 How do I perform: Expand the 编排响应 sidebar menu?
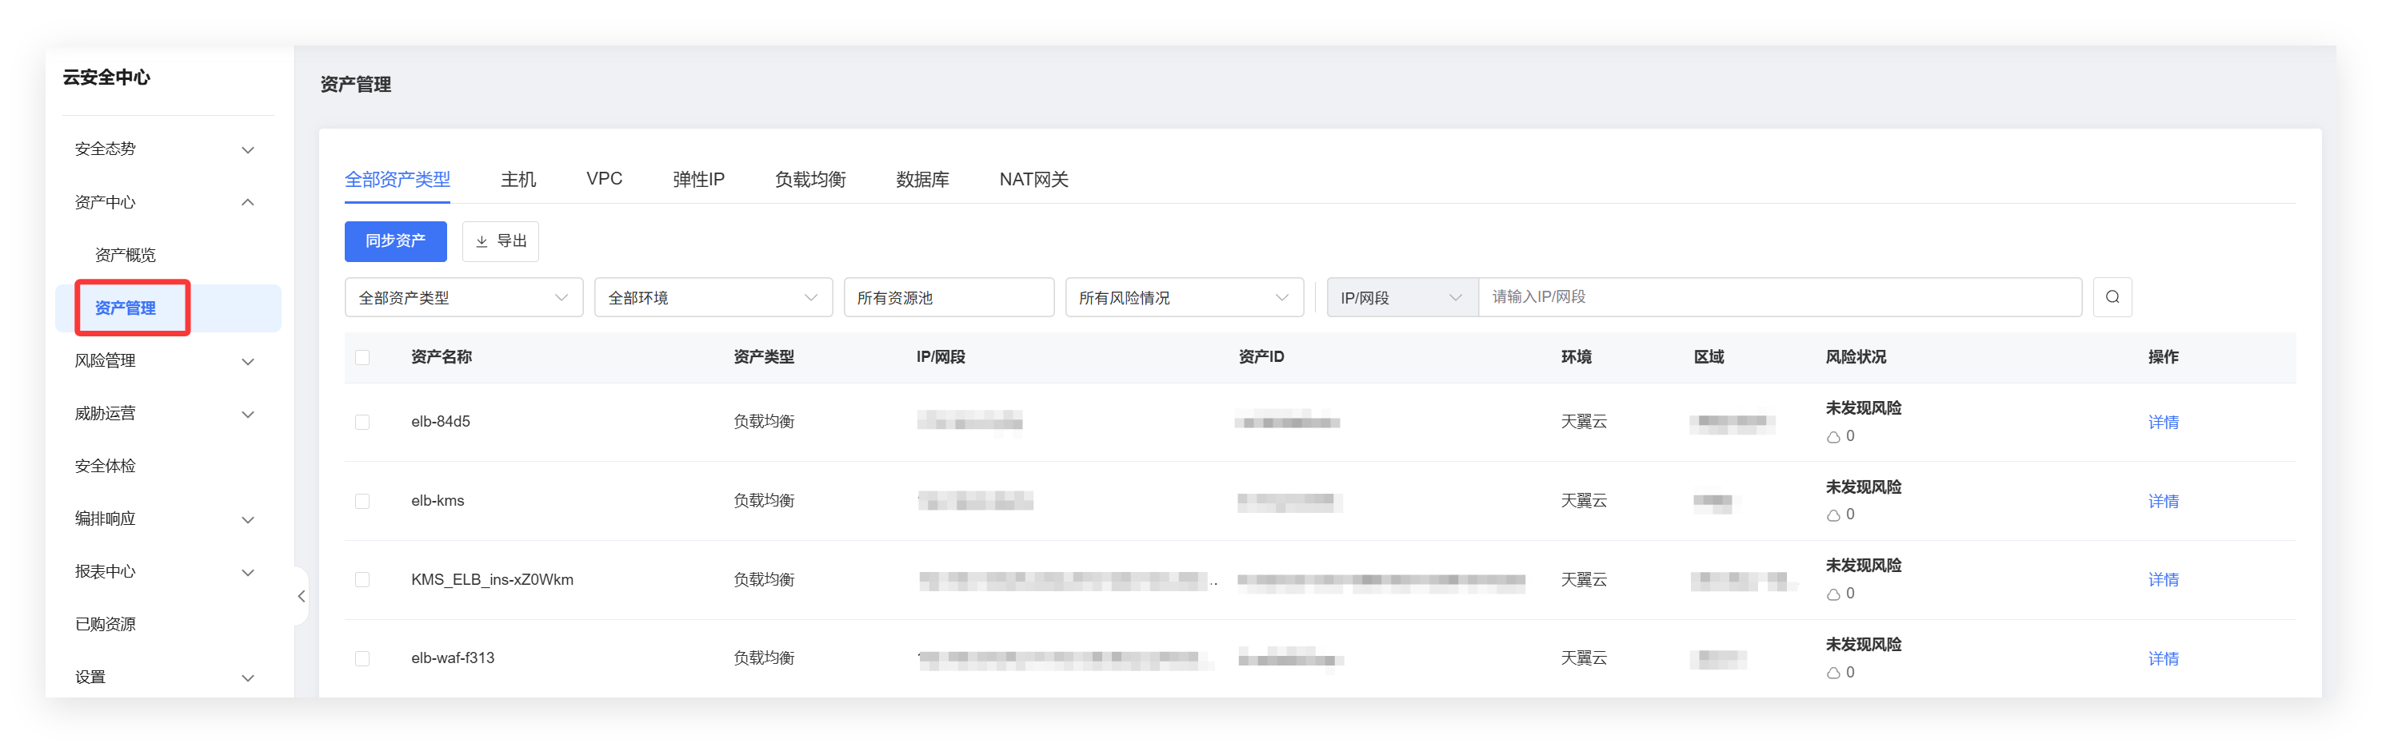167,519
